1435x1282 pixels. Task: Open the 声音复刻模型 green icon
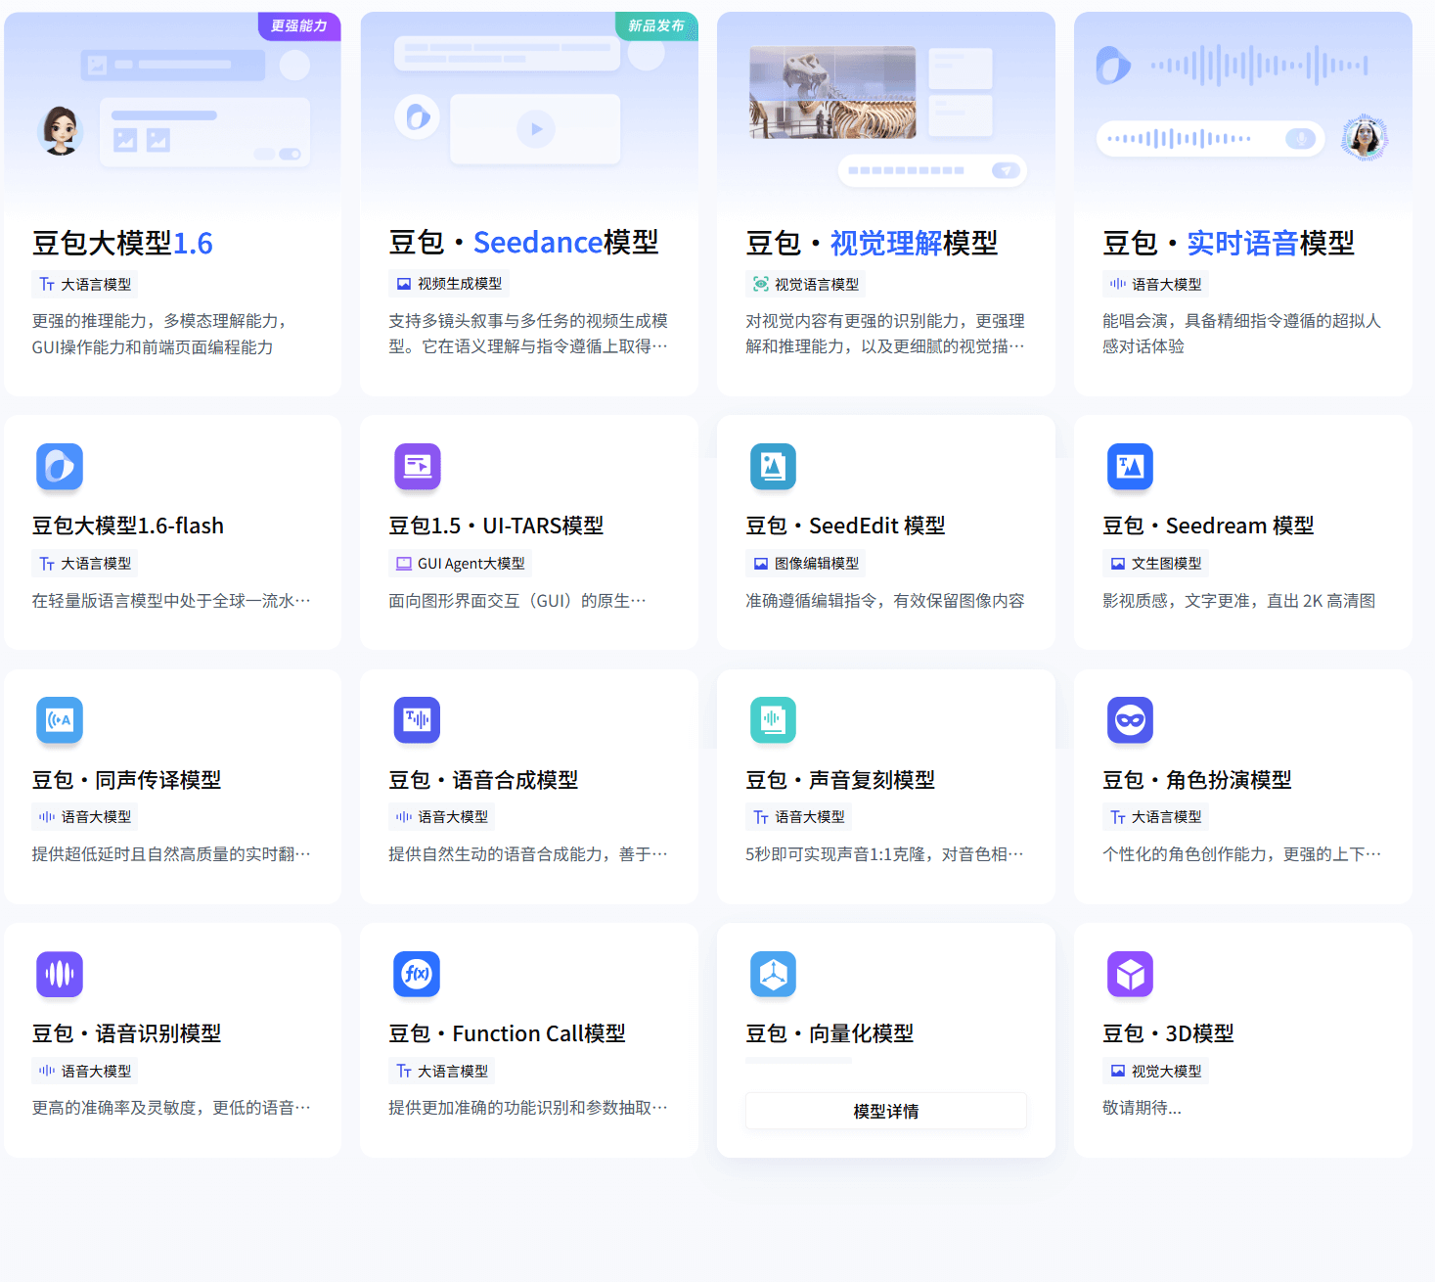point(773,720)
